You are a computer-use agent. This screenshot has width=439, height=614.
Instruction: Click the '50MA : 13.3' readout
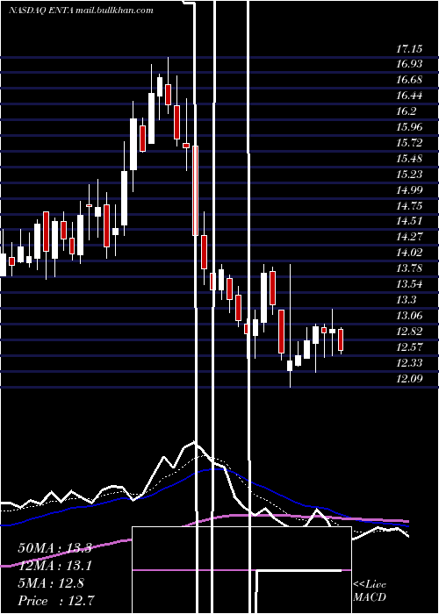54,548
